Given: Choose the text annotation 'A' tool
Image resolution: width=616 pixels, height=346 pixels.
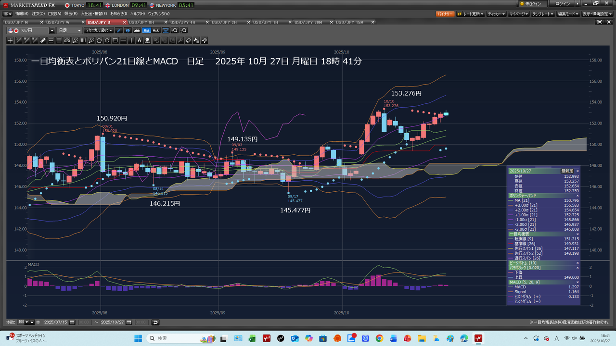Looking at the screenshot, I should (x=140, y=40).
